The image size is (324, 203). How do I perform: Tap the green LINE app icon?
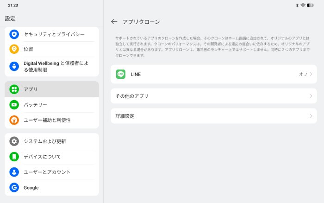121,74
